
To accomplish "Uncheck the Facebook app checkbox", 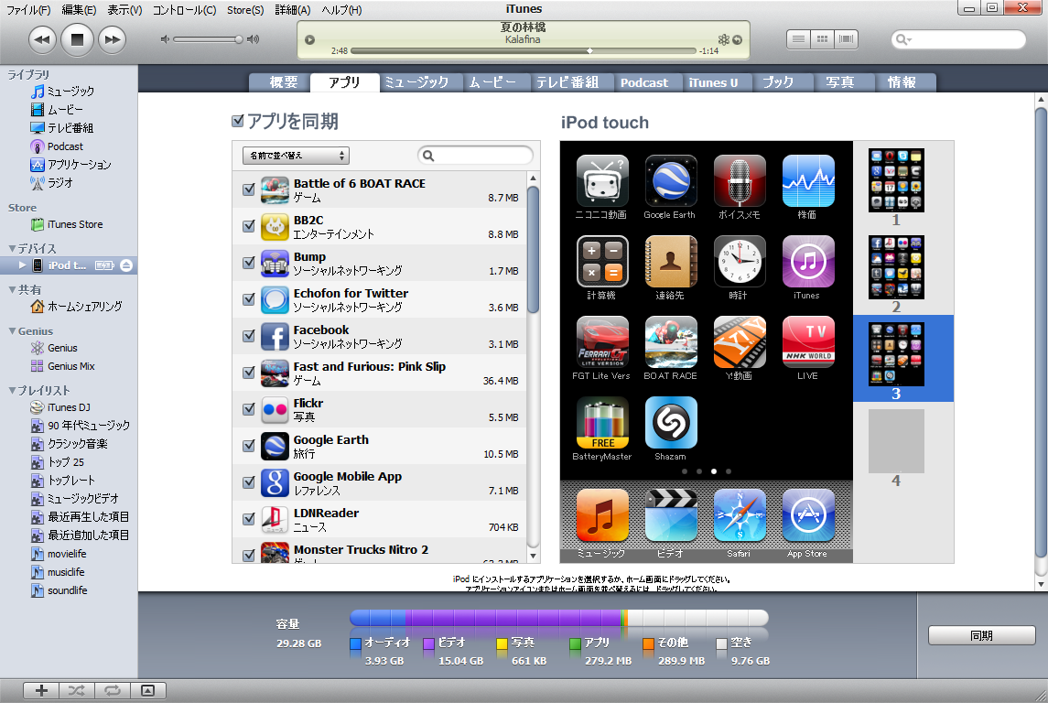I will [x=249, y=335].
